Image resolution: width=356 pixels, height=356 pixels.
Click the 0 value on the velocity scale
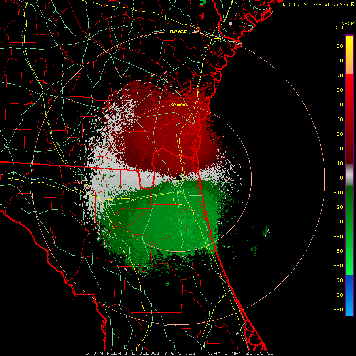[x=341, y=178]
